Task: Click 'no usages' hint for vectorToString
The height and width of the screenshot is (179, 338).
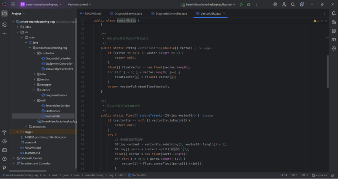Action: tap(205, 48)
